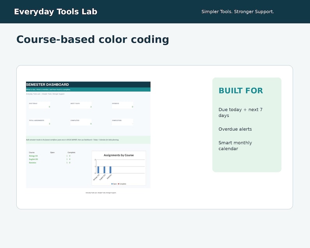Image resolution: width=310 pixels, height=248 pixels.
Task: Click the Everyday Tools Lab header title
Action: (x=55, y=12)
